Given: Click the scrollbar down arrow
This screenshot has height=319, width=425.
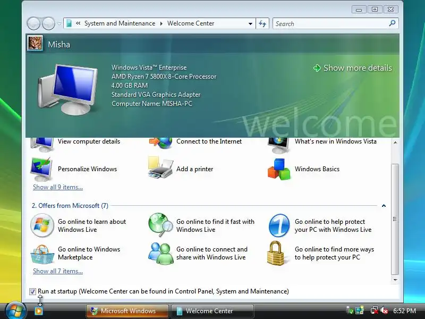Looking at the screenshot, I should click(x=395, y=280).
